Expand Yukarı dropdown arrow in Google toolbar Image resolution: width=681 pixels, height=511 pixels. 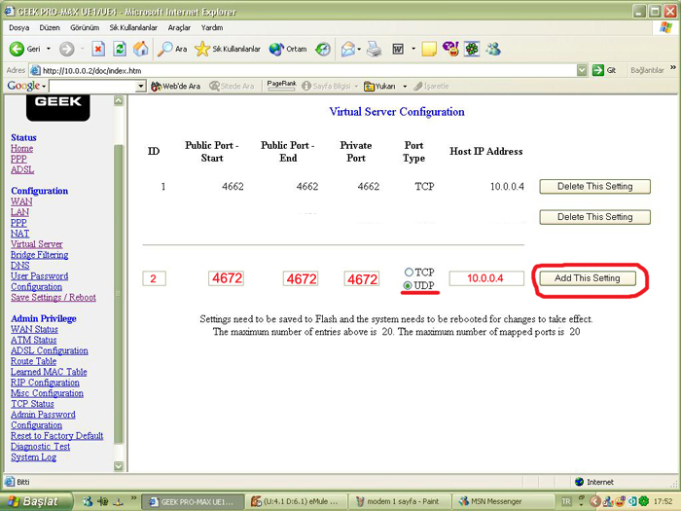[405, 86]
